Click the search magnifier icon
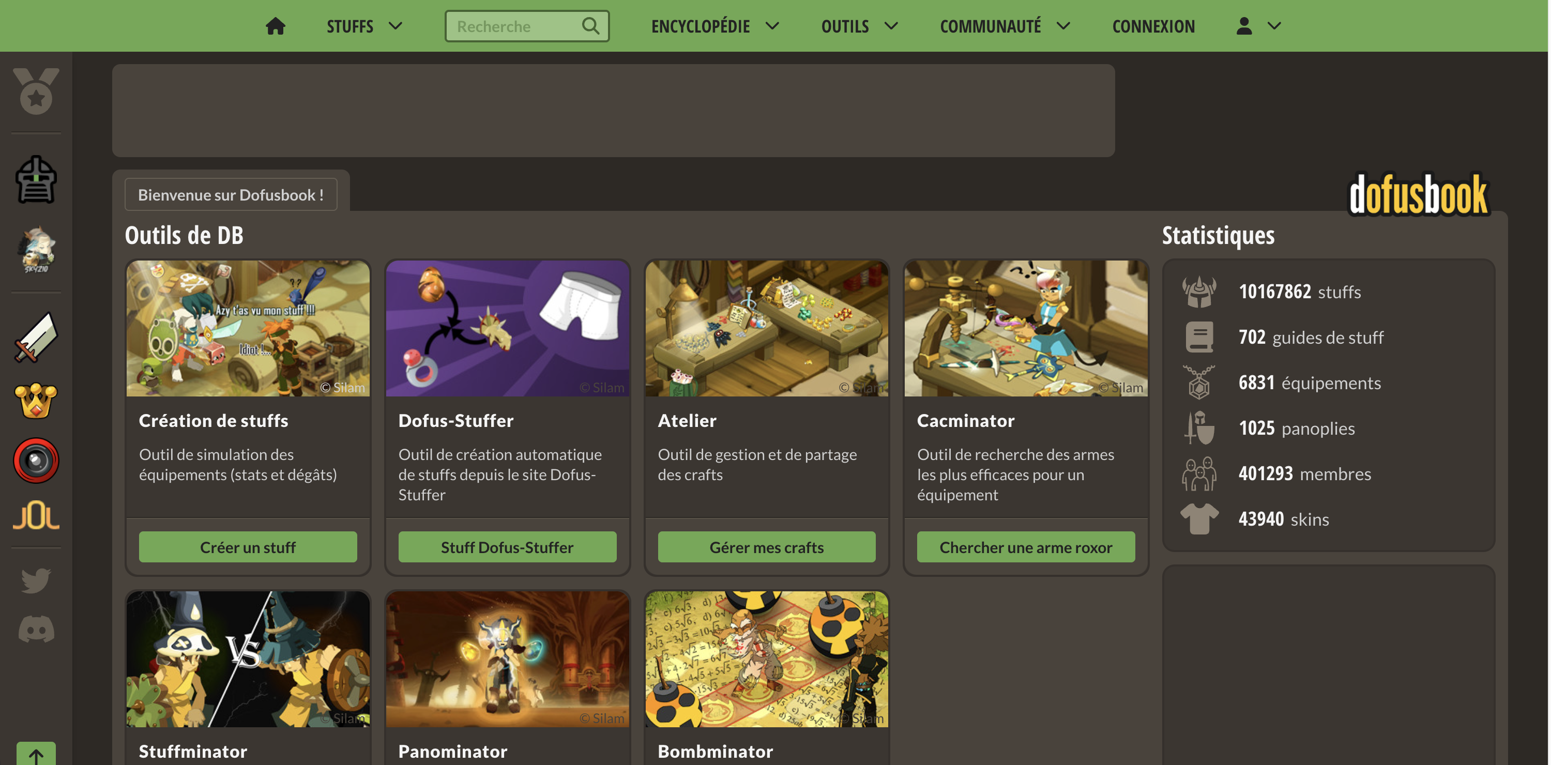The width and height of the screenshot is (1551, 765). (x=590, y=26)
